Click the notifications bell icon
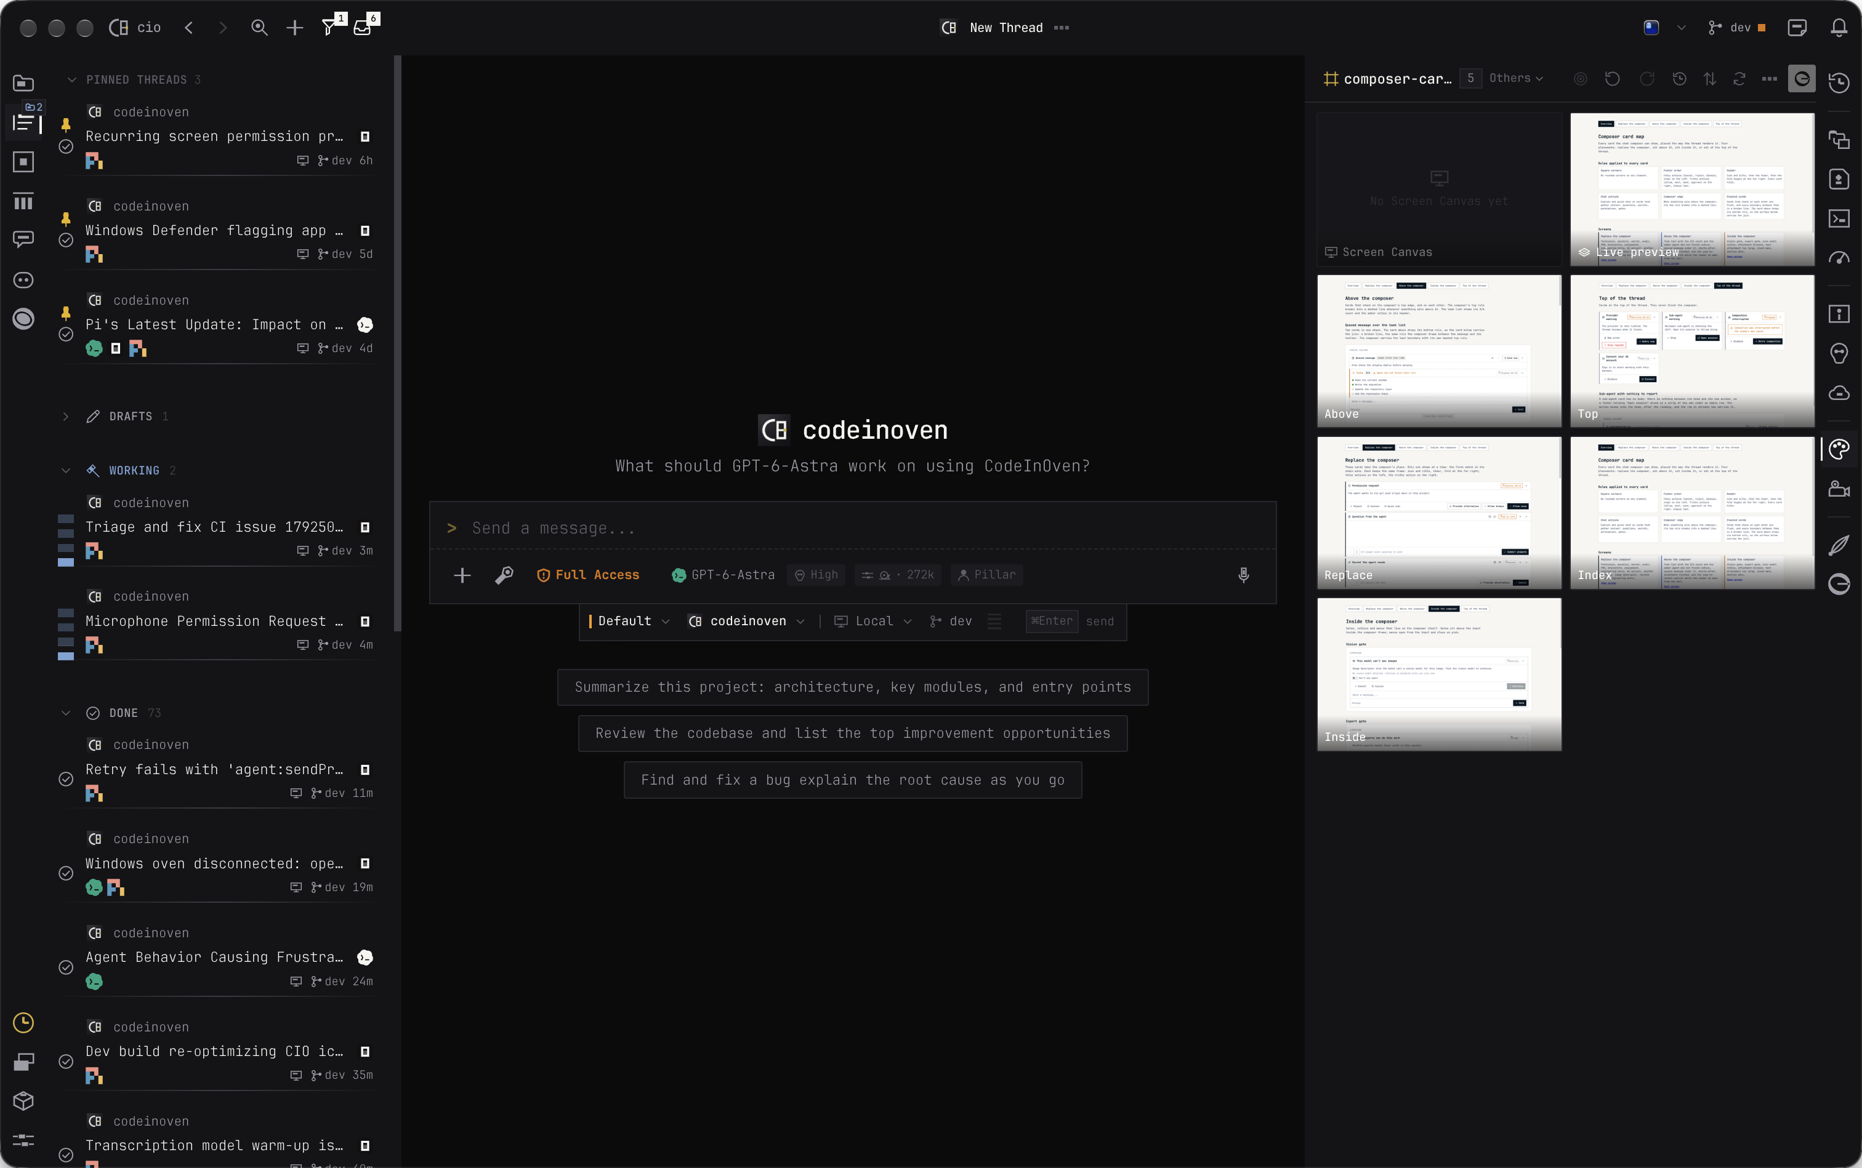 click(x=1839, y=28)
